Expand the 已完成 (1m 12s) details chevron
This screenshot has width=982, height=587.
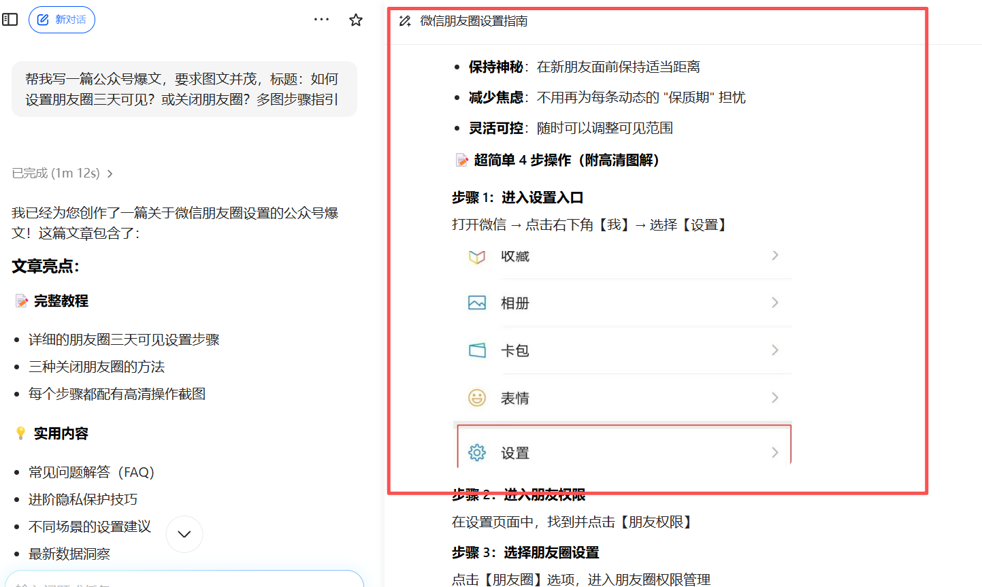(x=110, y=173)
